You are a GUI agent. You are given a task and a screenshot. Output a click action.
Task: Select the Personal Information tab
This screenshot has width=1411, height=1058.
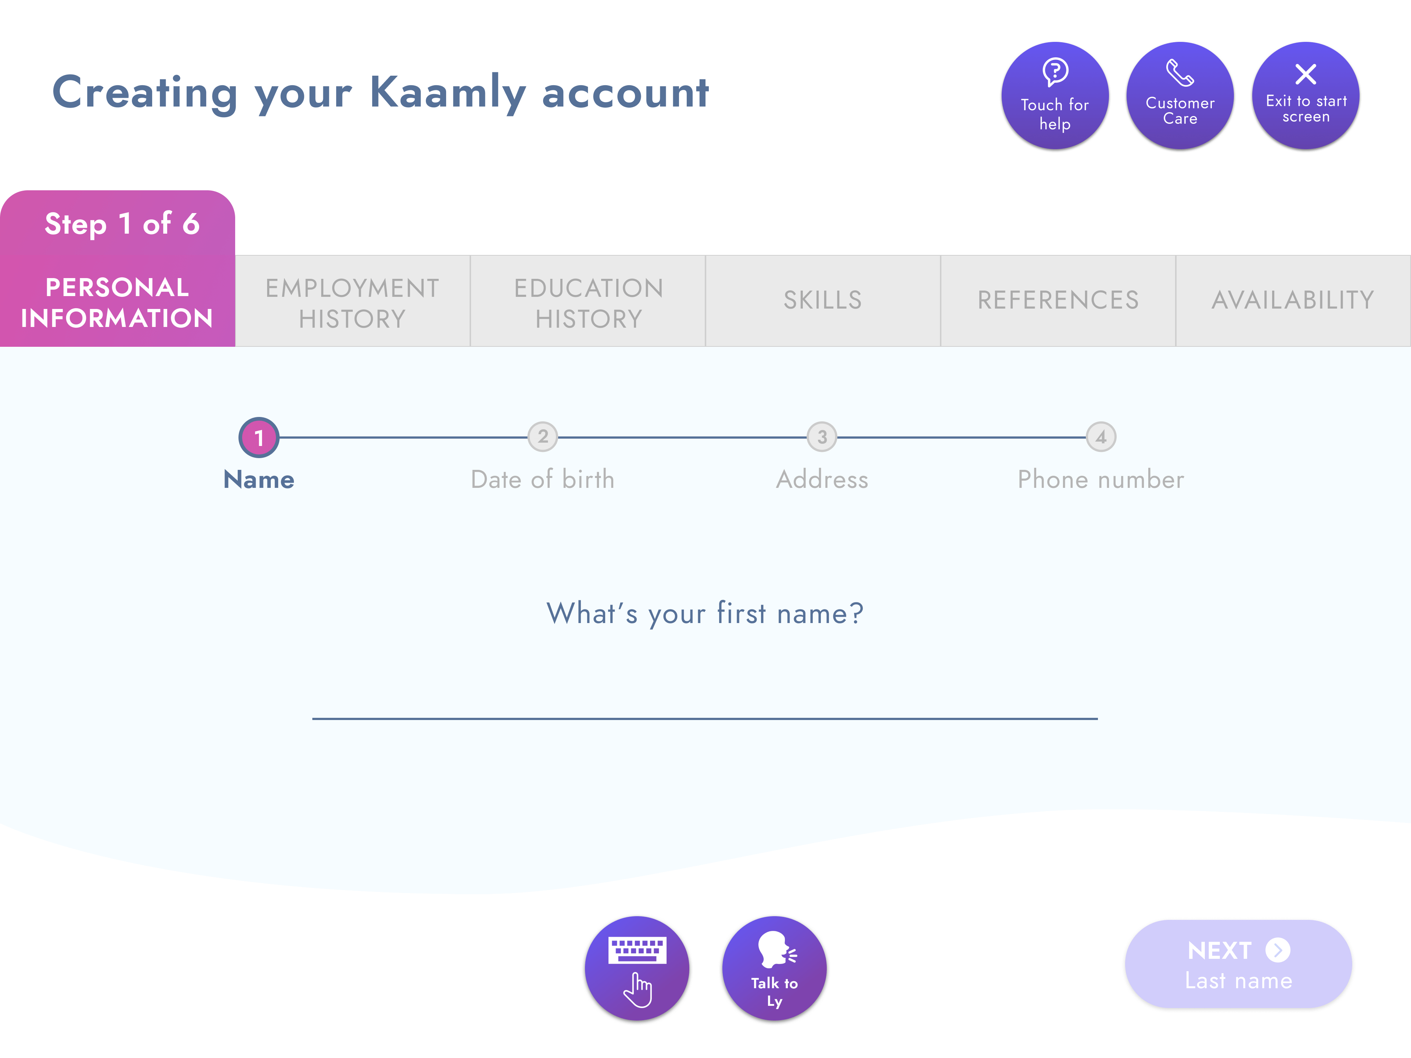tap(117, 269)
